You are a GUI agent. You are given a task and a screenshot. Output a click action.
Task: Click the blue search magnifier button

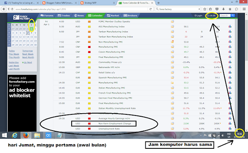[x=232, y=15]
